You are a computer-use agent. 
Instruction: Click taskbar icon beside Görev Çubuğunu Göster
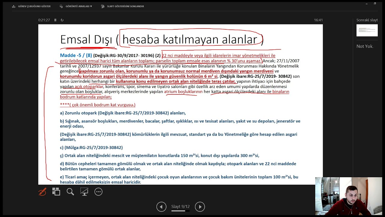point(14,6)
